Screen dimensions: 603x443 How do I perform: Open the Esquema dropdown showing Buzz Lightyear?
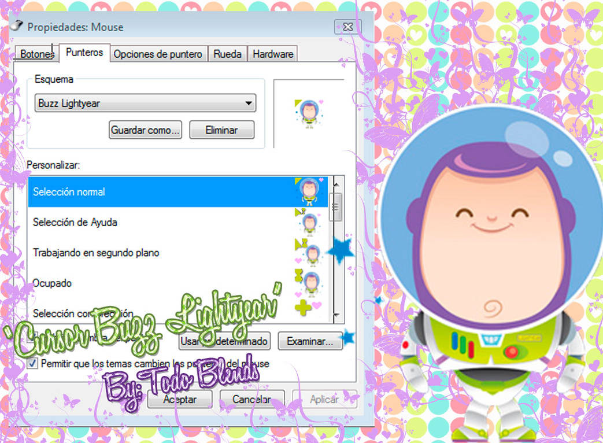pos(145,102)
